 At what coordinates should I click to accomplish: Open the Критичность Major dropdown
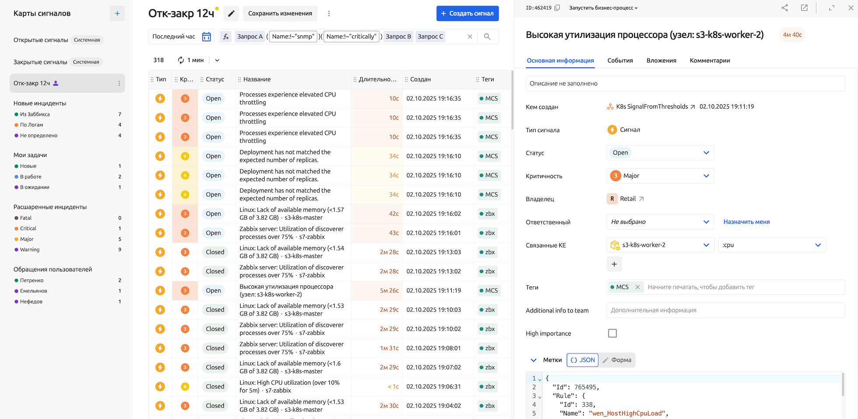point(660,176)
